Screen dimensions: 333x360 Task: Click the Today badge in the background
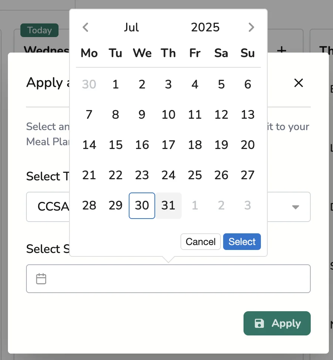pos(39,30)
